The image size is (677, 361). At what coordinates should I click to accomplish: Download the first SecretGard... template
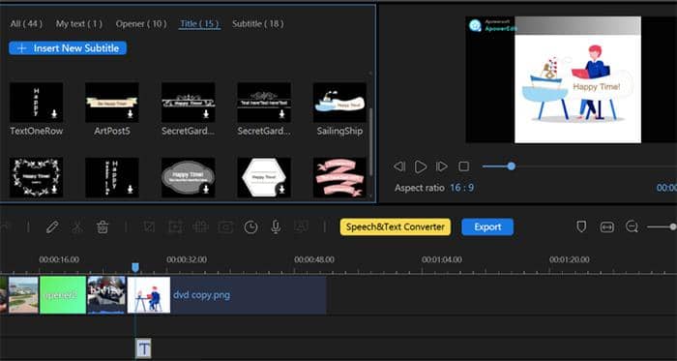[x=206, y=114]
